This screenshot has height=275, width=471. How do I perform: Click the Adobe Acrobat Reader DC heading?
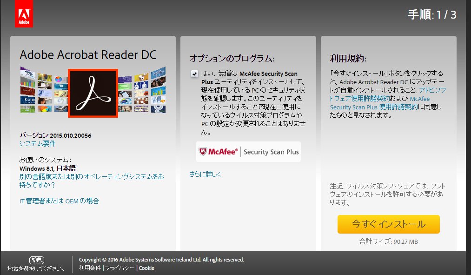(x=88, y=54)
